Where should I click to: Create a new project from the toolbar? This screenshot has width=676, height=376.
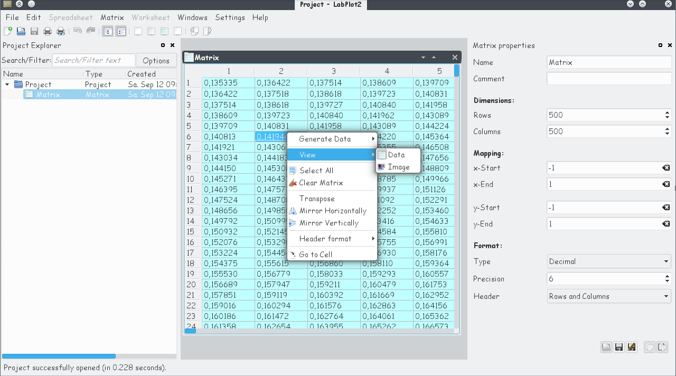tap(7, 31)
